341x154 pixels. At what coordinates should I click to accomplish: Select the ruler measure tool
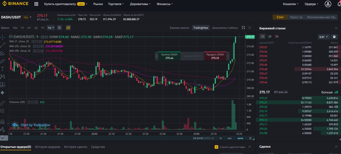click(x=3, y=103)
